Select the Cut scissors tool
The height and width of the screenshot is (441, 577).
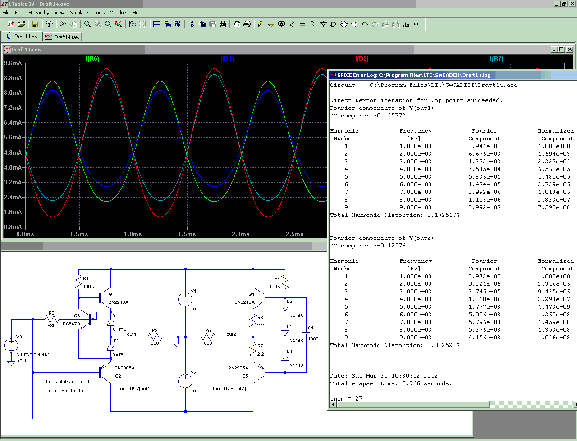pyautogui.click(x=192, y=24)
